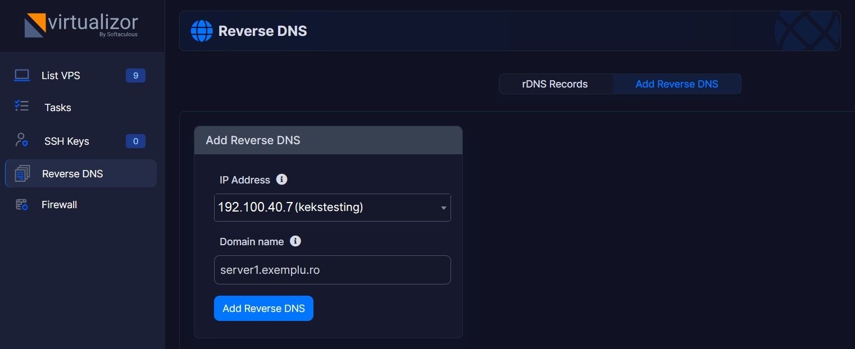
Task: Click the Add Reverse DNS panel header
Action: click(x=328, y=140)
